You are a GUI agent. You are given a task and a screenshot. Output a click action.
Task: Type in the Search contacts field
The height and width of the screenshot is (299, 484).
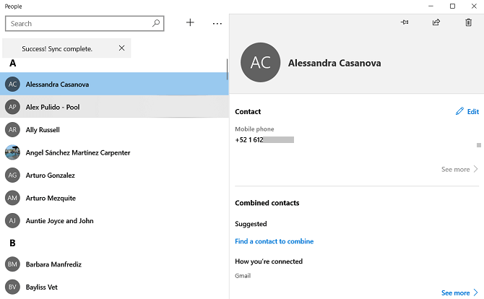tap(79, 23)
